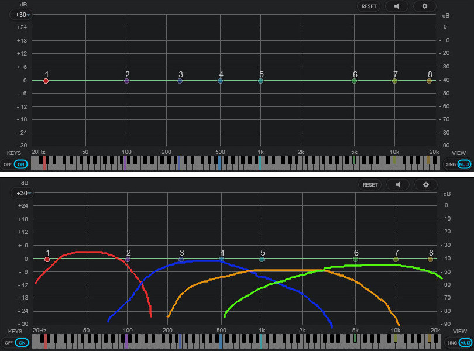Screen dimensions: 474x351
Task: Turn KEYS off in the upper panel
Action: [x=8, y=164]
